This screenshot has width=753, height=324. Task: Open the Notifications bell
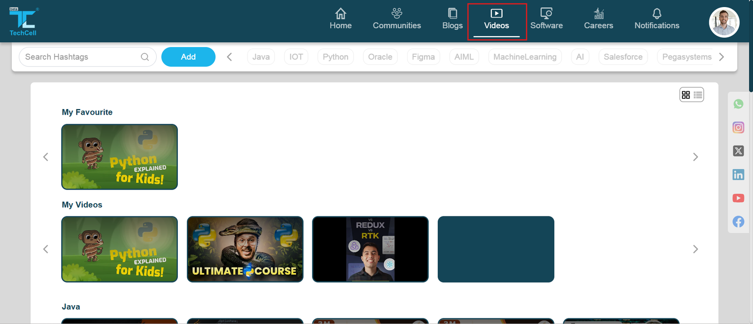657,20
